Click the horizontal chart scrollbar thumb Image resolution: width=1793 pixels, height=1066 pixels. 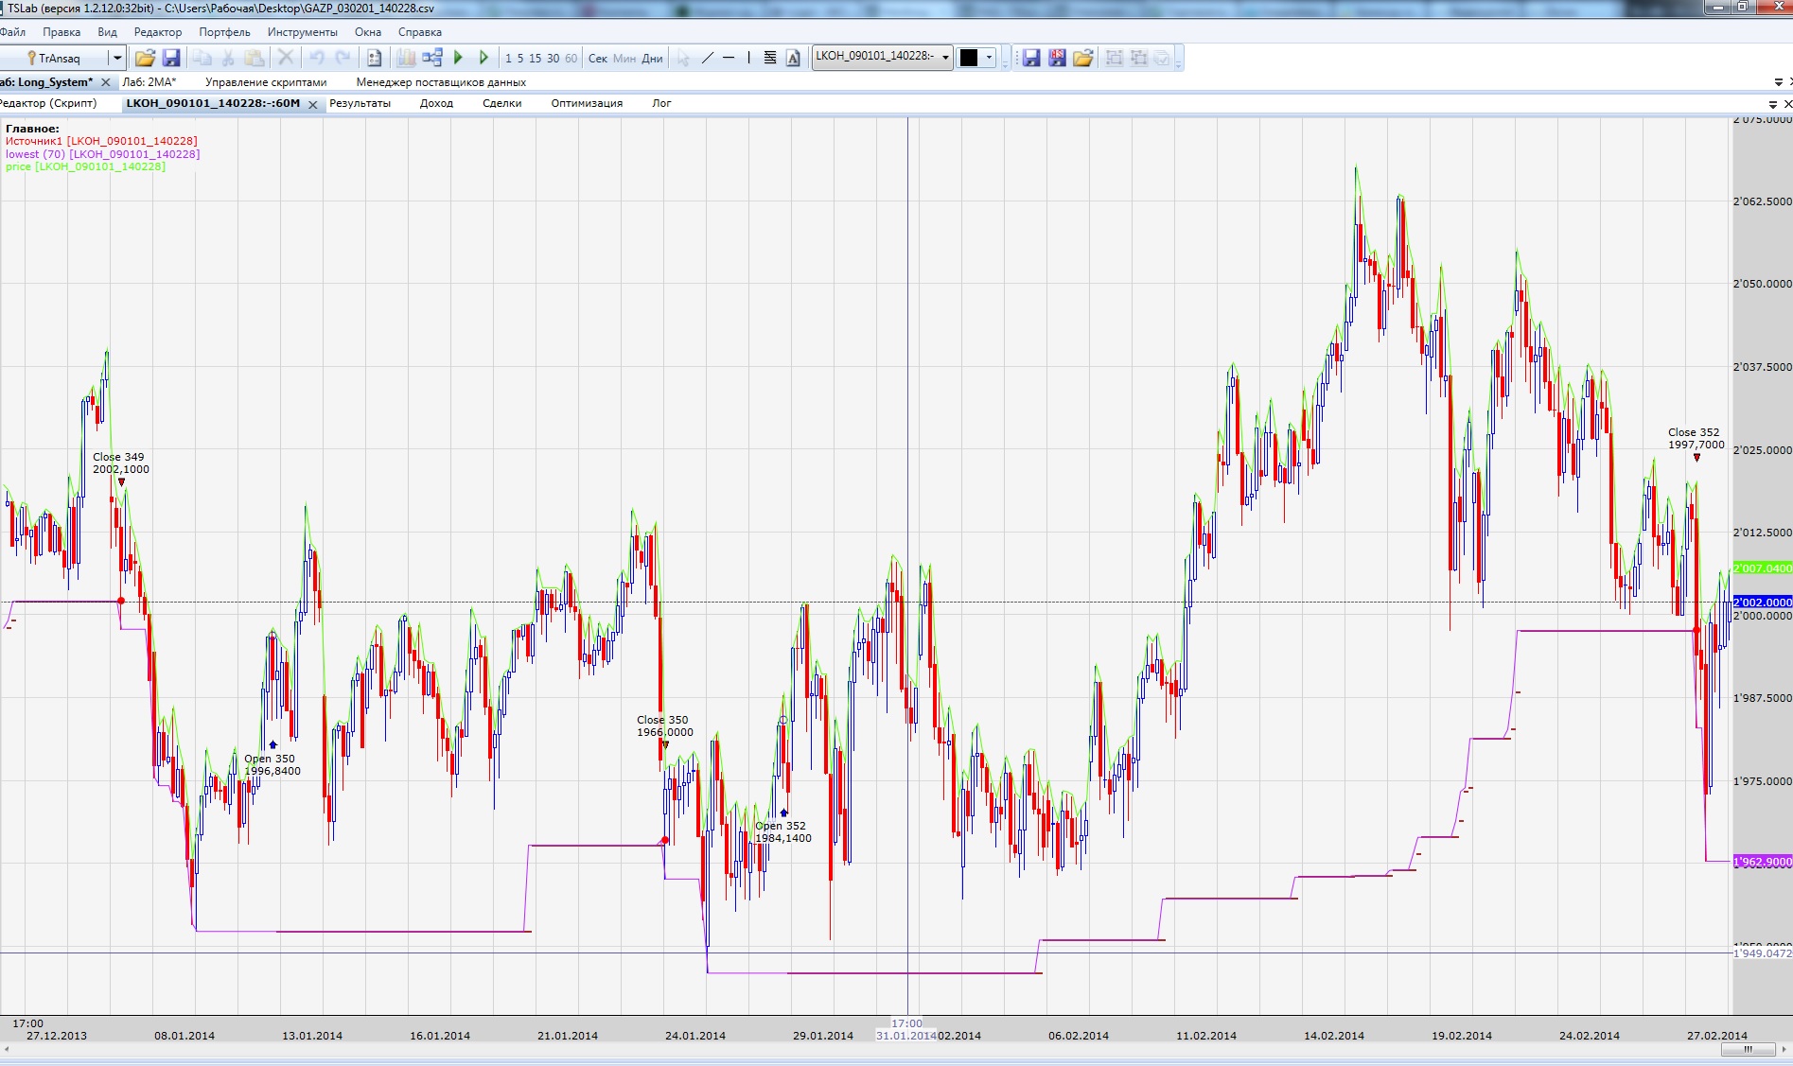[1747, 1049]
